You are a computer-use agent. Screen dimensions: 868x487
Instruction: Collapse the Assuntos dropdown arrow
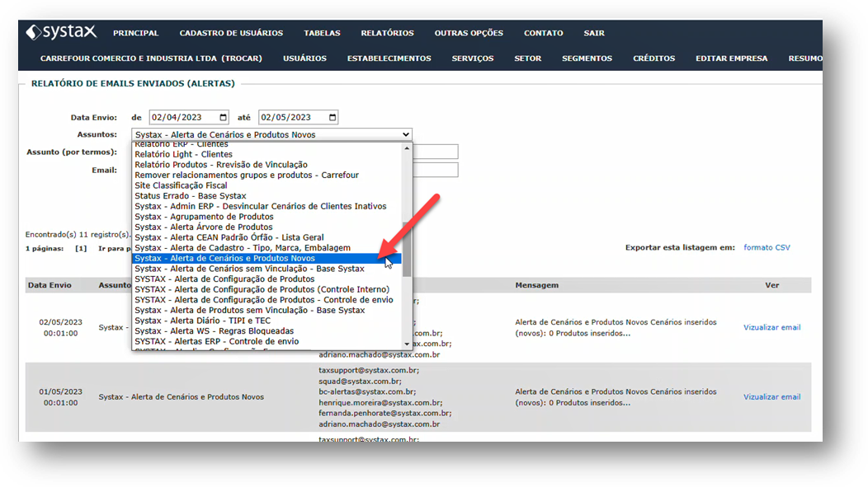click(x=406, y=134)
